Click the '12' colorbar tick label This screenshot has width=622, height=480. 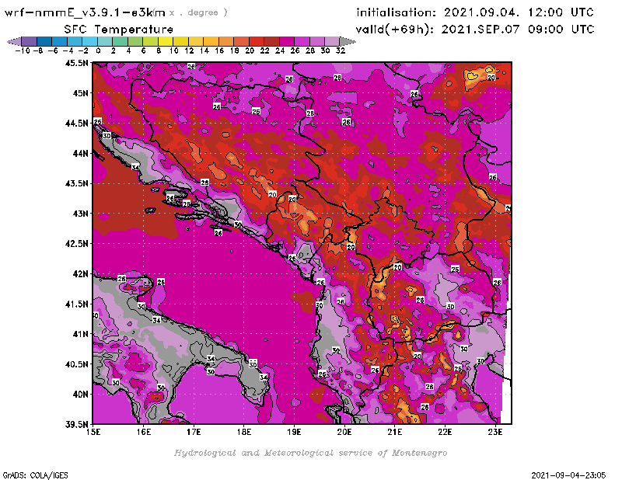tap(189, 50)
